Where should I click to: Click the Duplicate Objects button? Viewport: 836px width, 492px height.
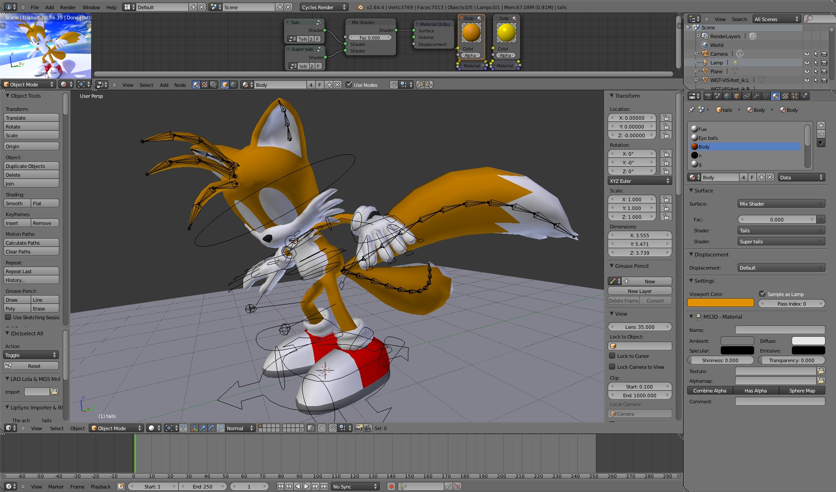[31, 166]
